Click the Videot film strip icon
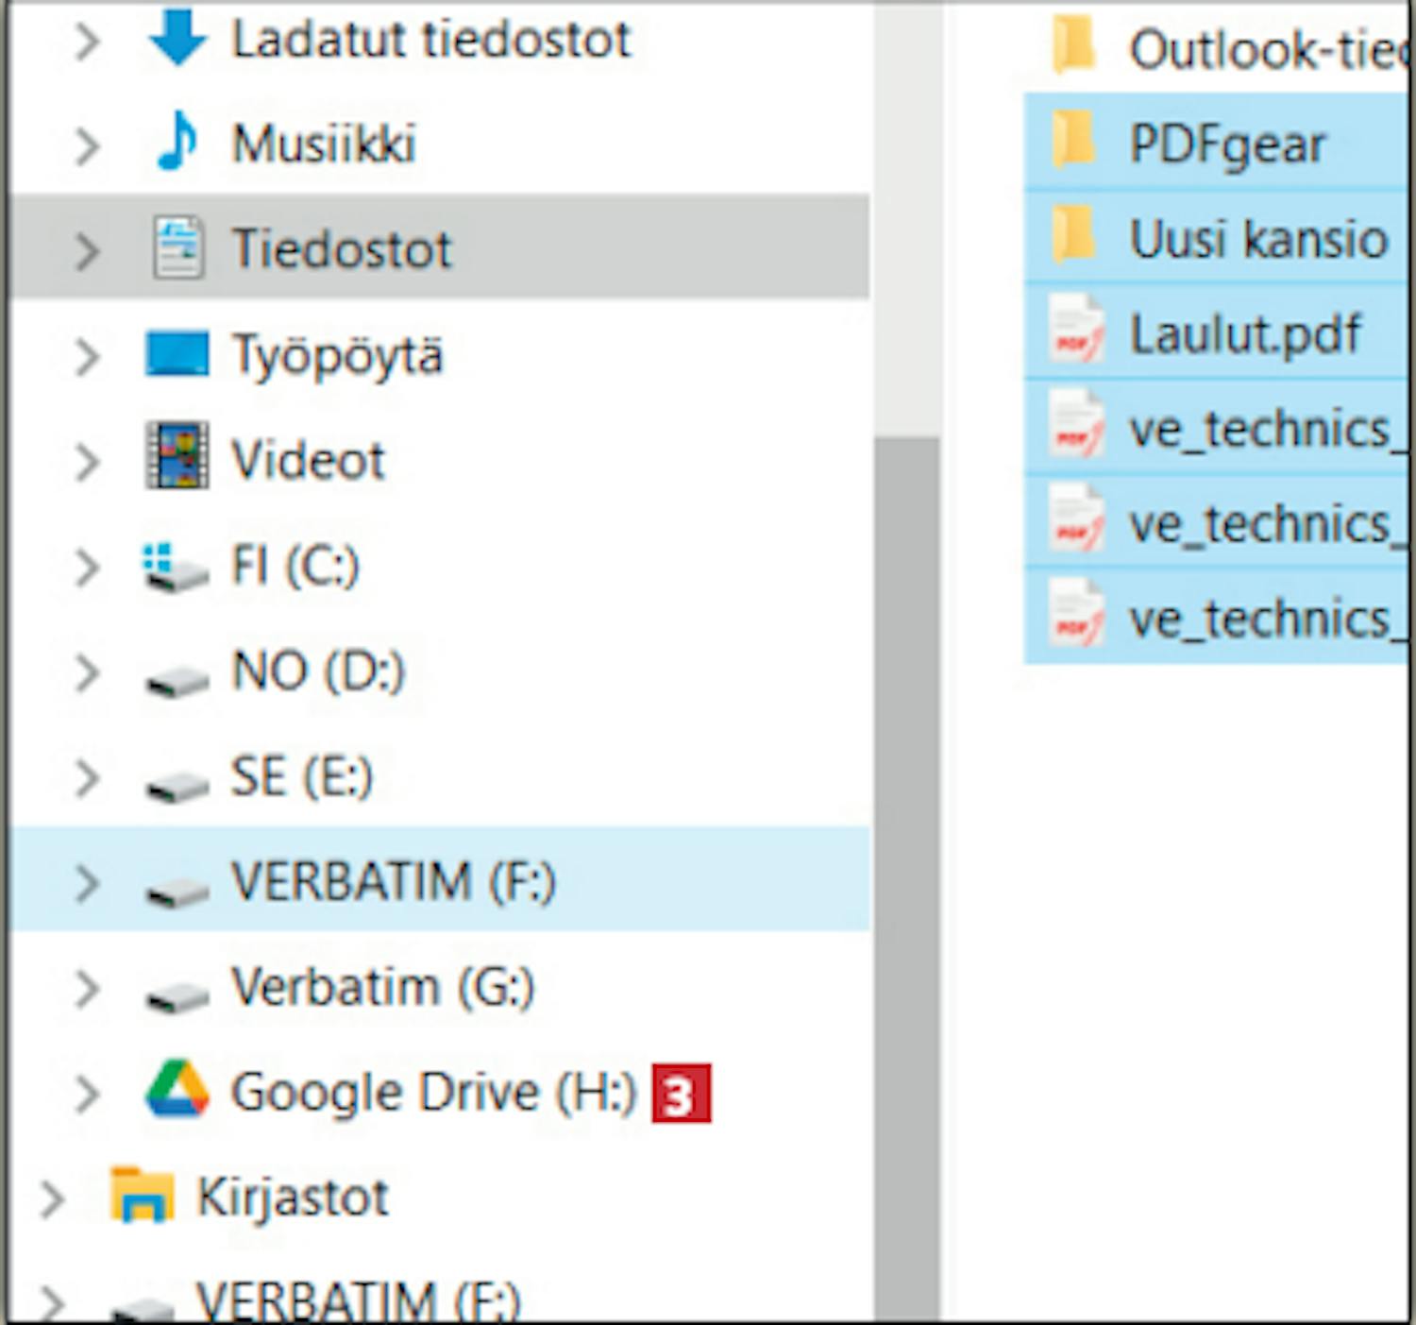The image size is (1416, 1325). pos(177,460)
